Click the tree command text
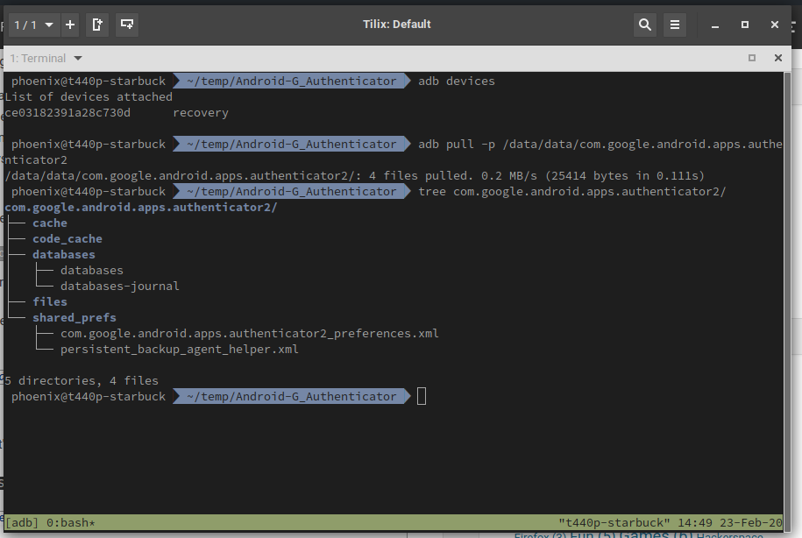Image resolution: width=802 pixels, height=538 pixels. (571, 191)
